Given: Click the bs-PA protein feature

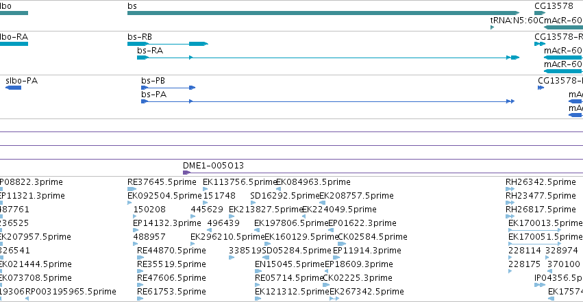Looking at the screenshot, I should 328,101.
